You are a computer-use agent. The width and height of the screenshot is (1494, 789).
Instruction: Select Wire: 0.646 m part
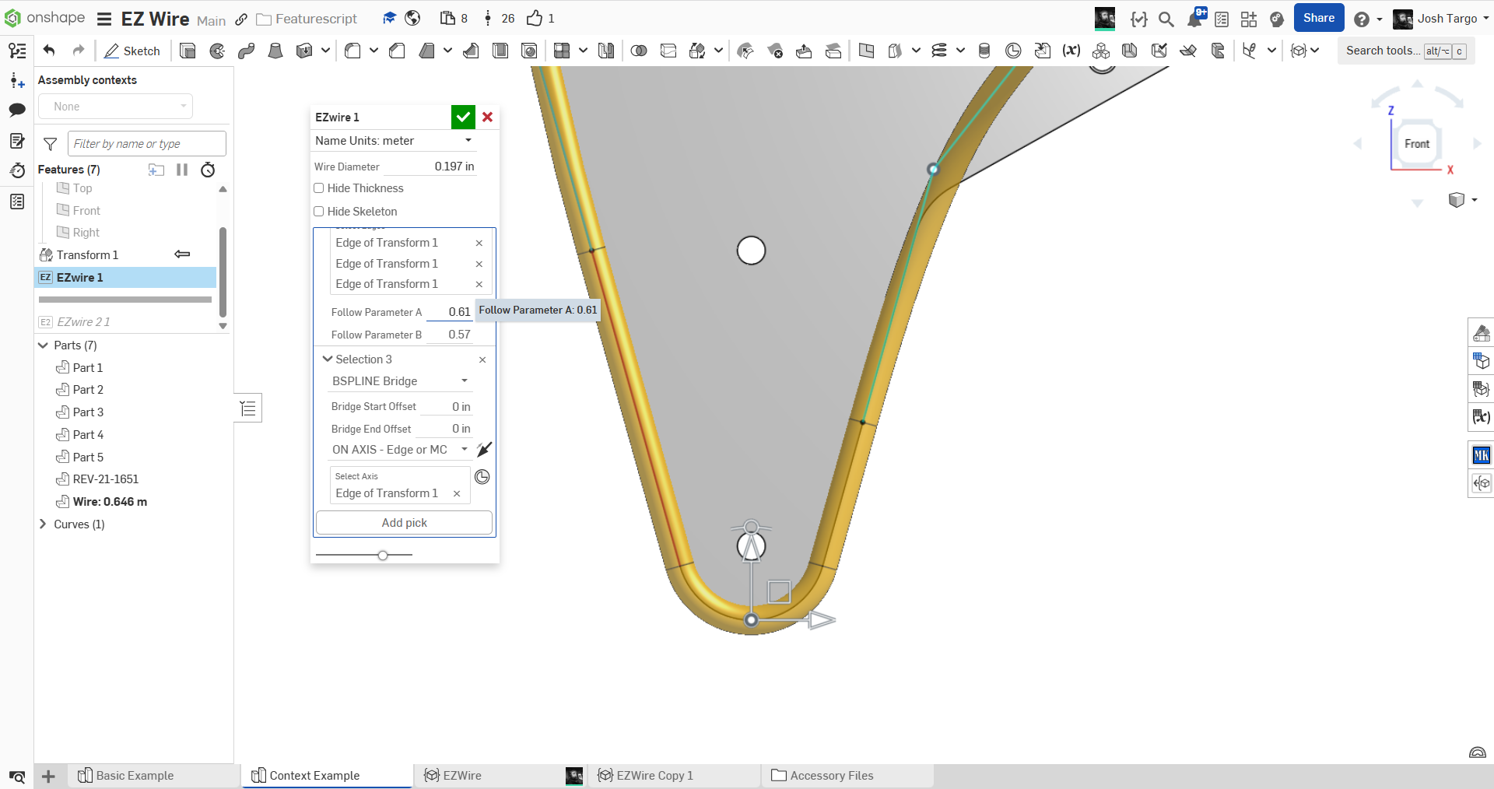110,502
